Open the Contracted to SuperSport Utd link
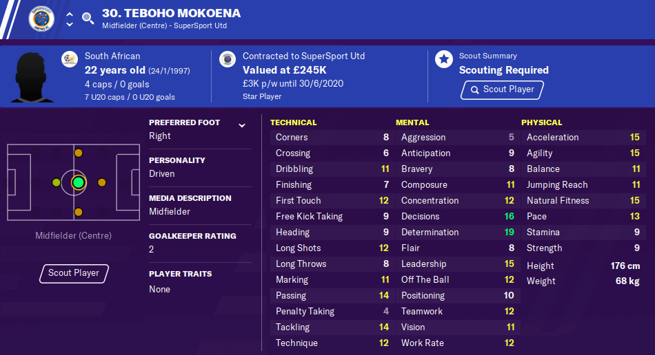655x355 pixels. [x=303, y=56]
